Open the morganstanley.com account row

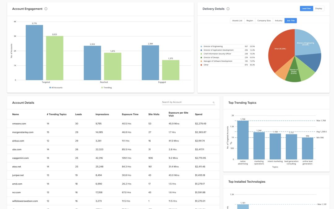click(x=113, y=132)
